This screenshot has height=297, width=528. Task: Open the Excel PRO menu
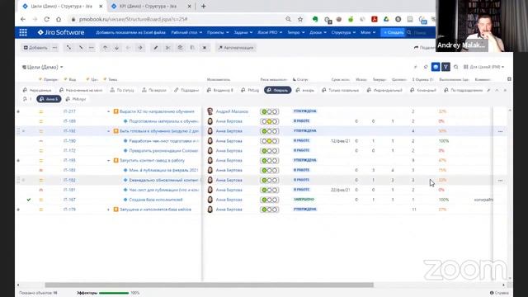coord(270,32)
